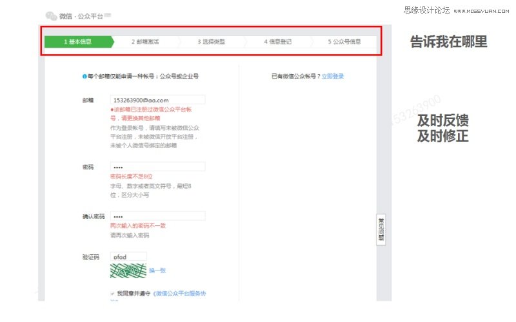The width and height of the screenshot is (516, 322).
Task: Click 换一张 to refresh the captcha
Action: point(157,270)
